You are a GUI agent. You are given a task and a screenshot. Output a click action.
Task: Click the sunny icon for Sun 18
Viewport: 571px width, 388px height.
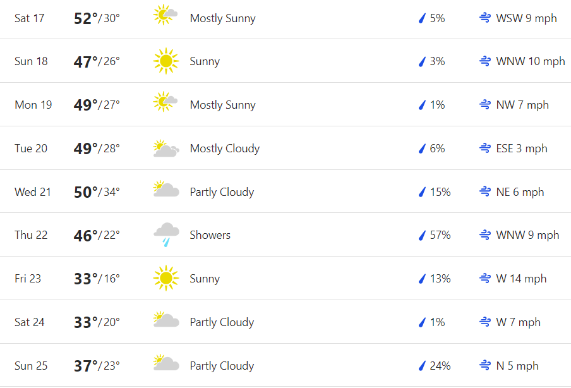point(165,61)
